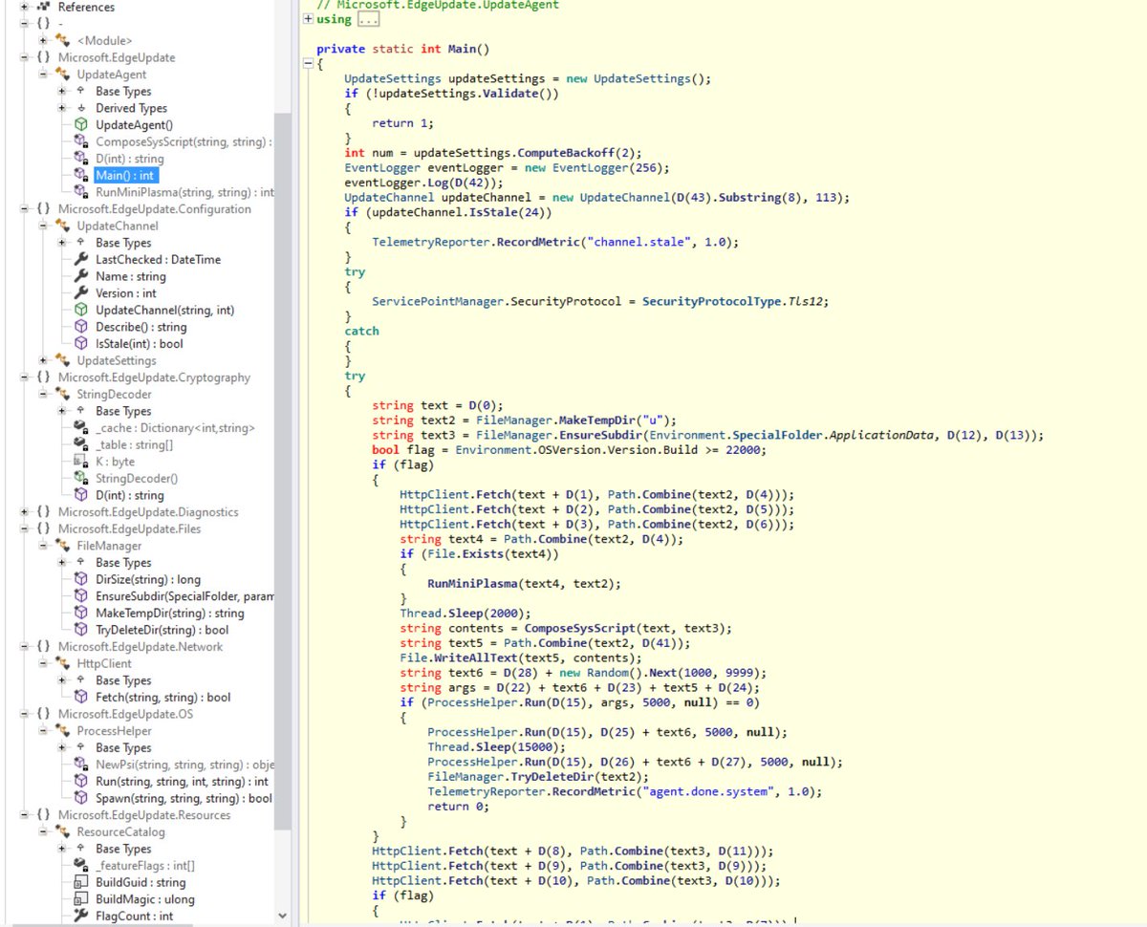The width and height of the screenshot is (1147, 927).
Task: Click the tree panel scroll-down arrow
Action: click(x=282, y=916)
